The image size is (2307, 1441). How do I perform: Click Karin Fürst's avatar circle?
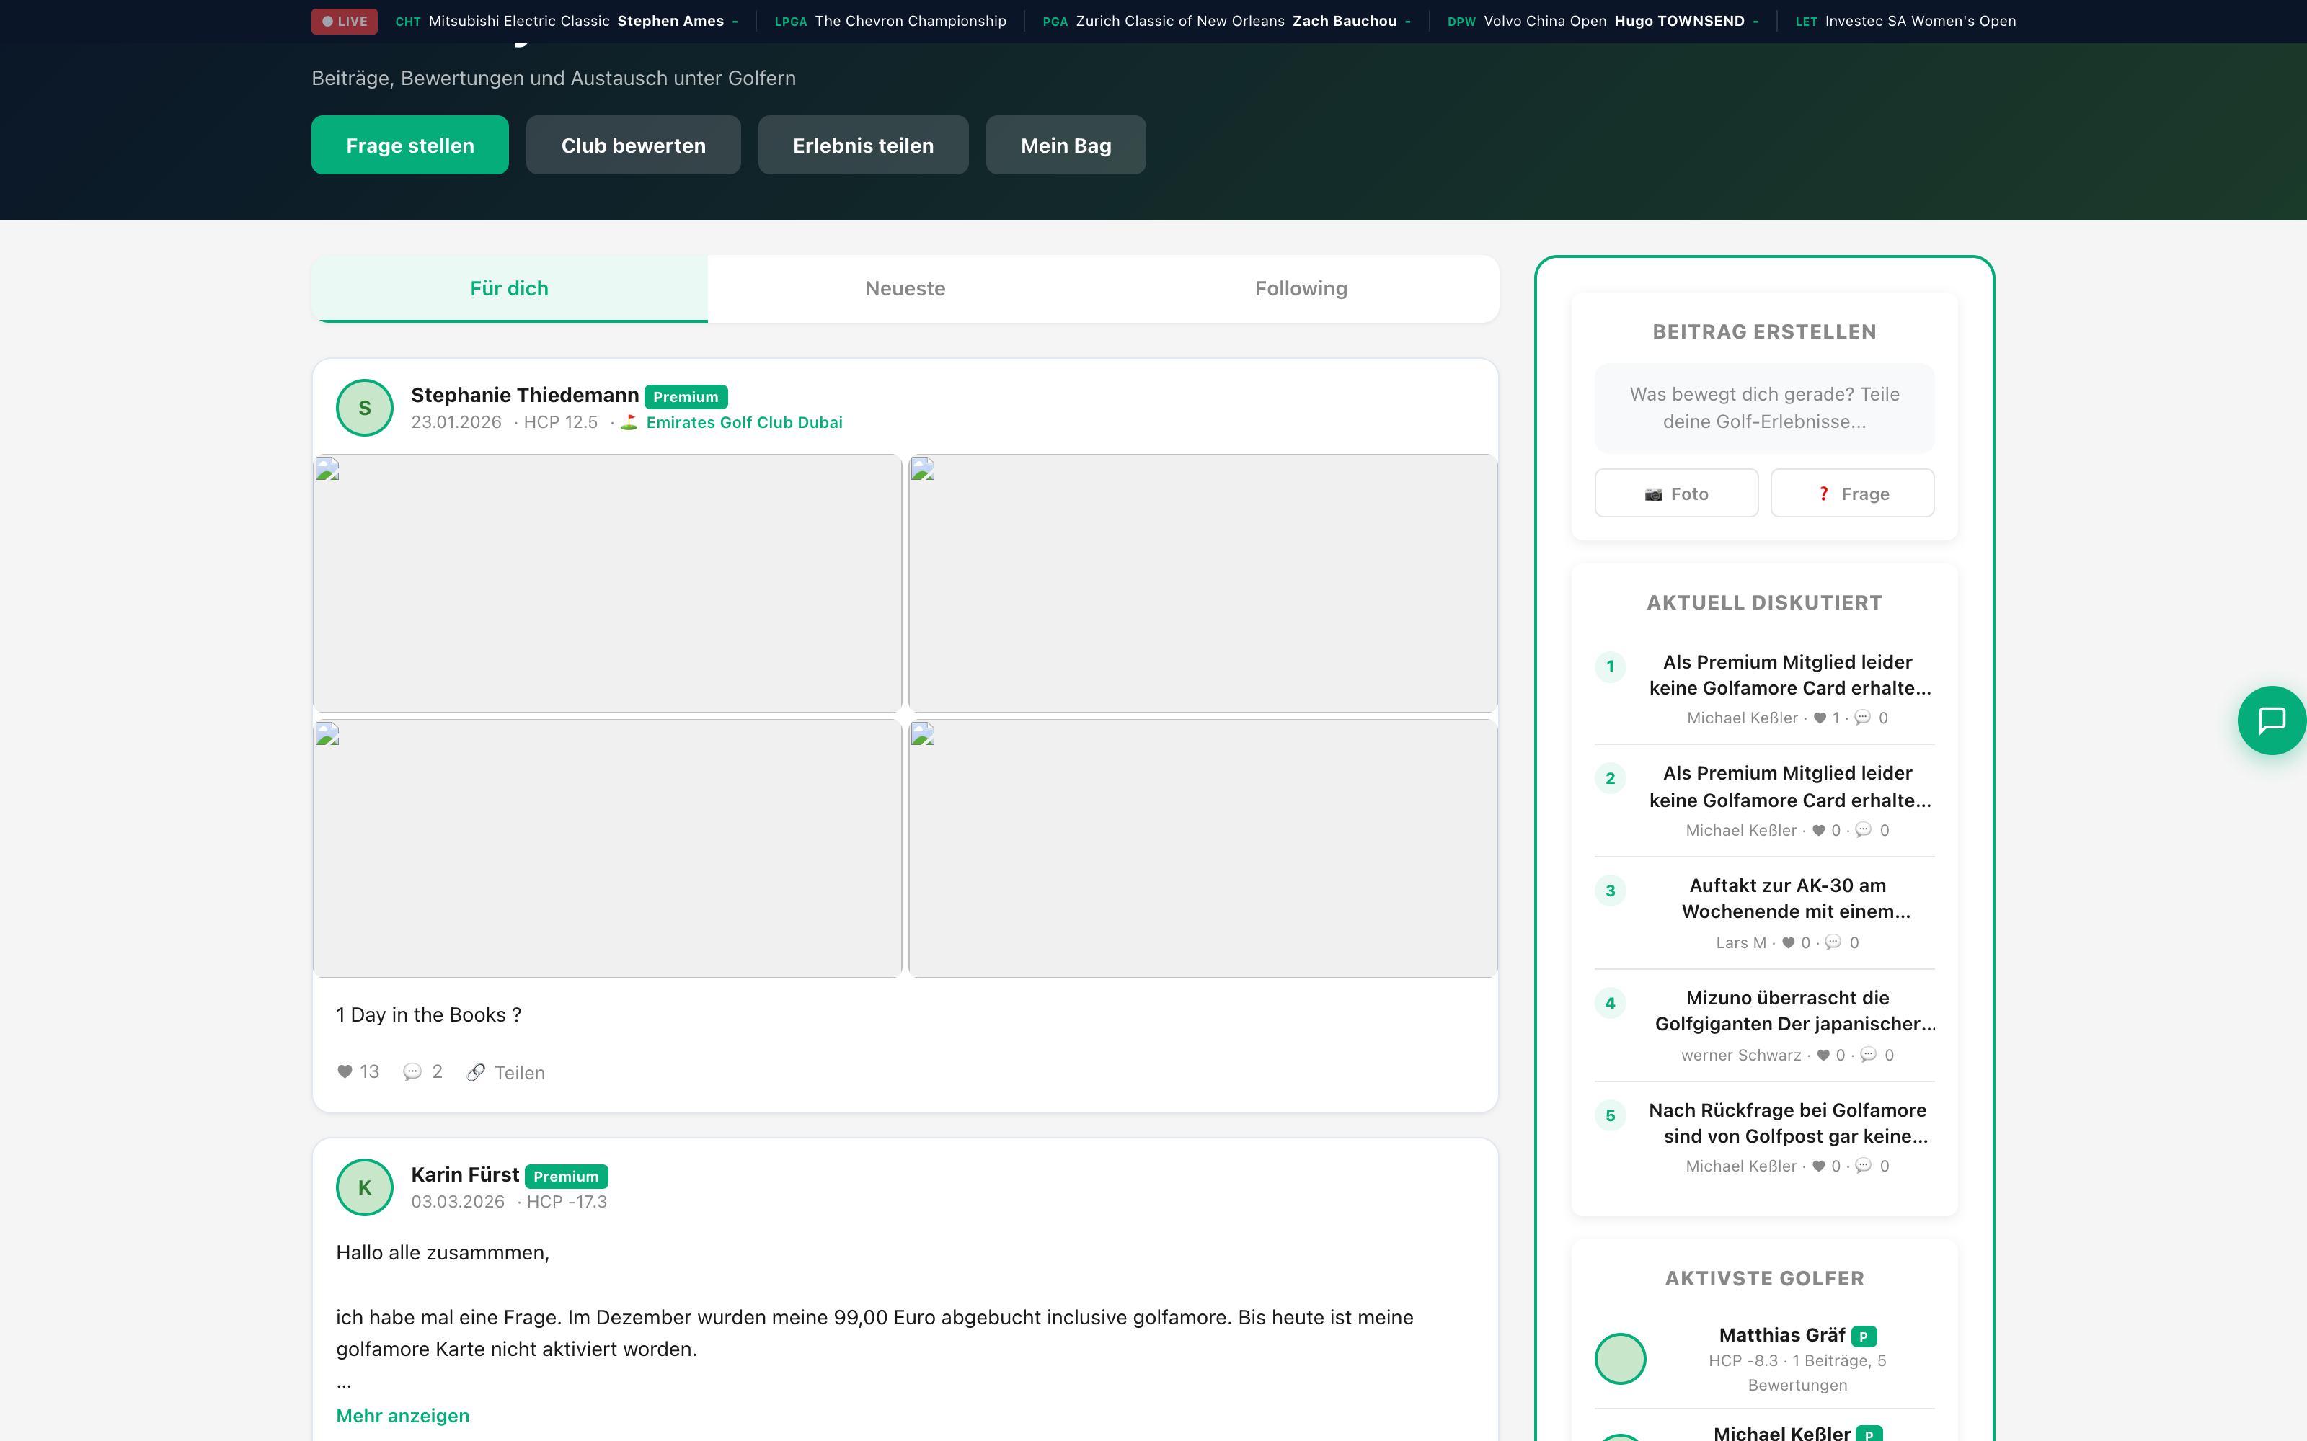coord(364,1187)
